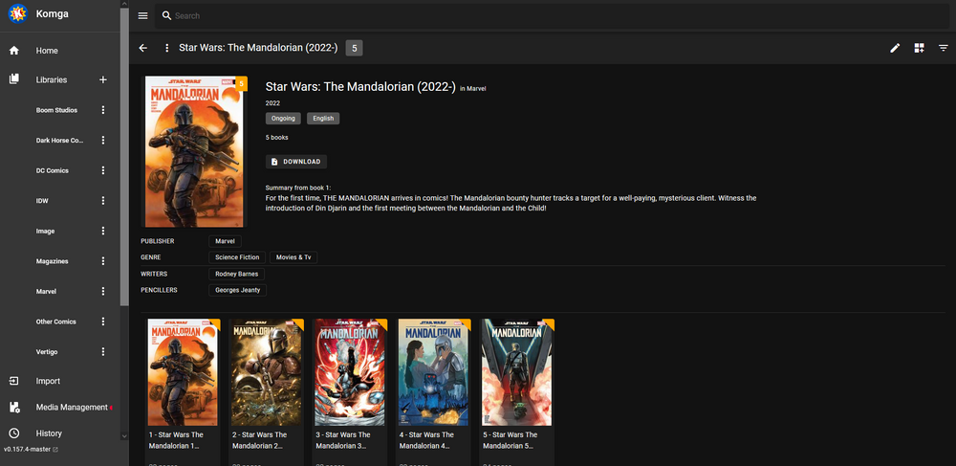Select Vertigo library
The width and height of the screenshot is (956, 466).
point(47,352)
